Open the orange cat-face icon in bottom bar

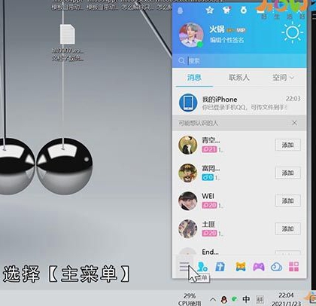(x=241, y=267)
